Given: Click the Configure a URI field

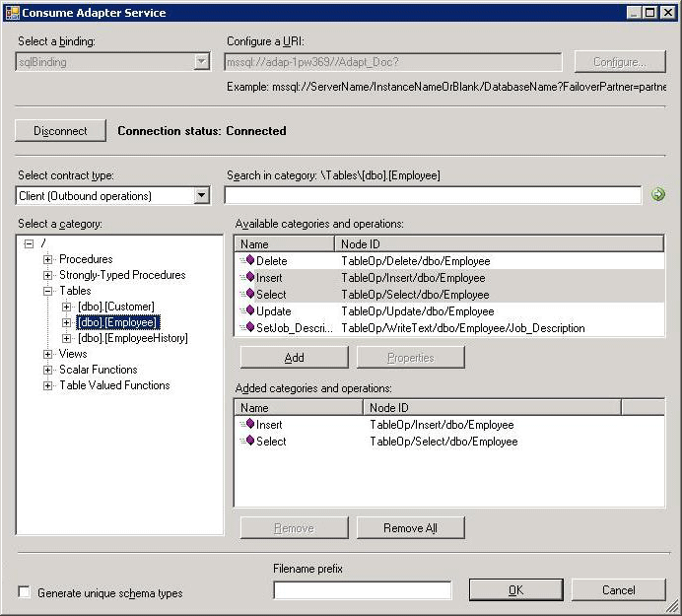Looking at the screenshot, I should pos(393,62).
